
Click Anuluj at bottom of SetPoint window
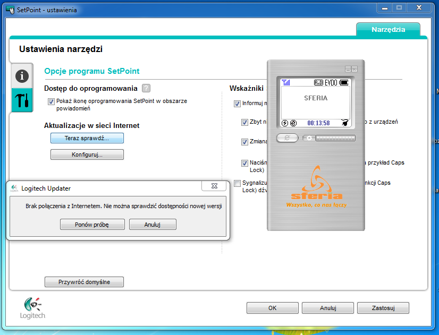click(328, 308)
